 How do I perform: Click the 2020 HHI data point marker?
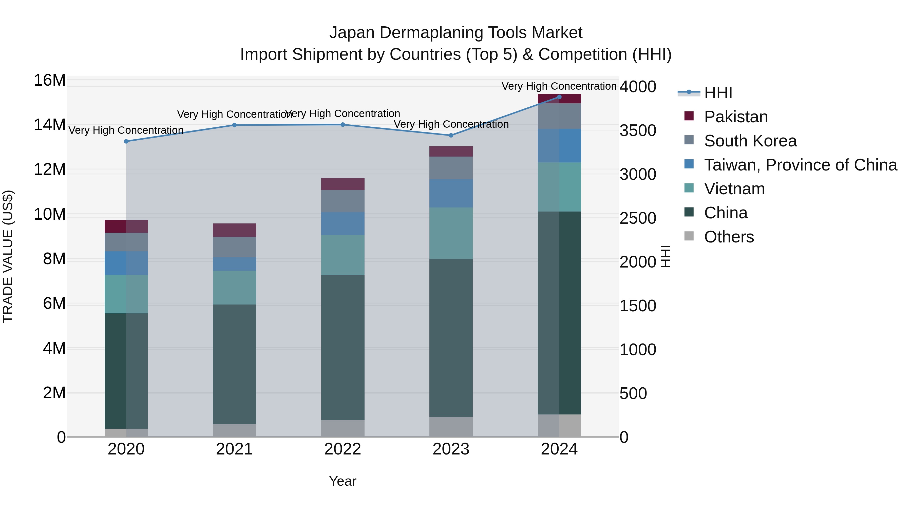126,141
